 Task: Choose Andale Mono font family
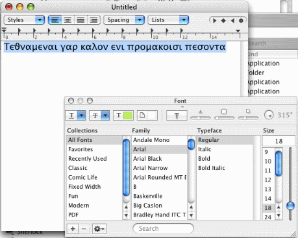[x=159, y=140]
